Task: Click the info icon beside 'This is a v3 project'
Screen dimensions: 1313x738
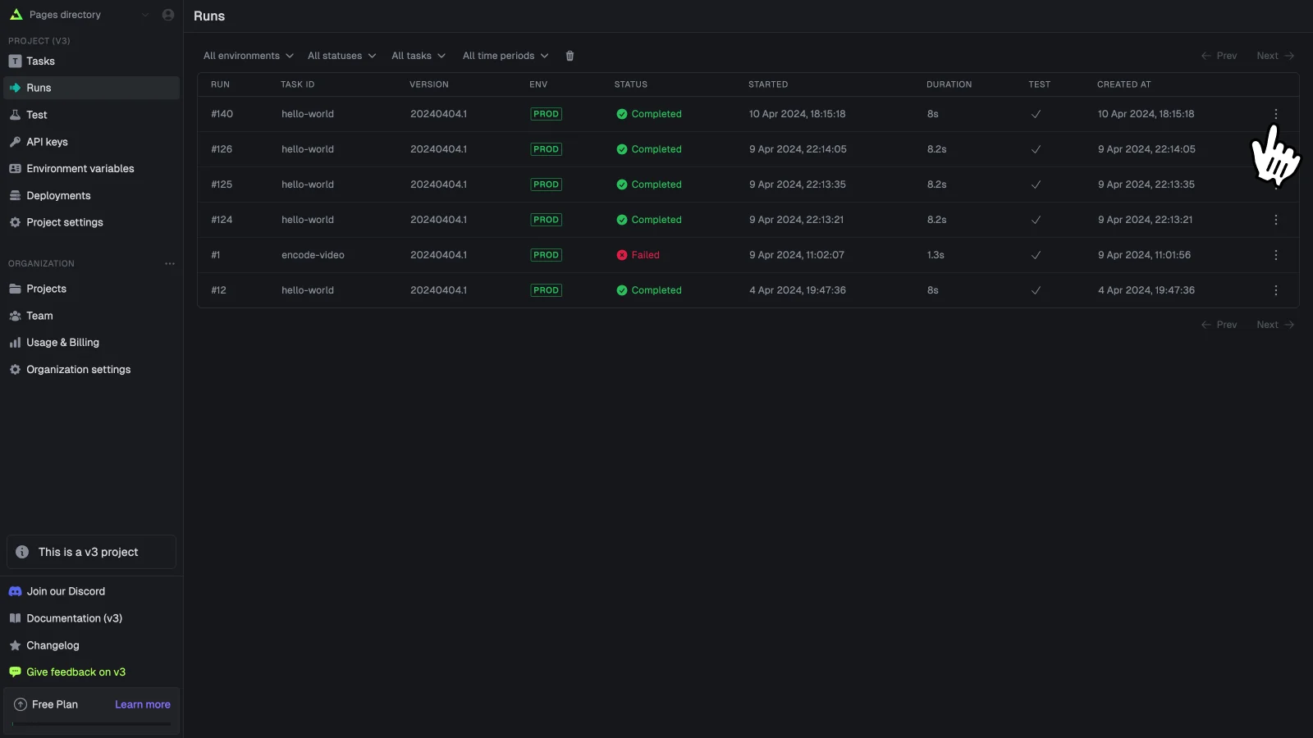Action: pyautogui.click(x=22, y=552)
